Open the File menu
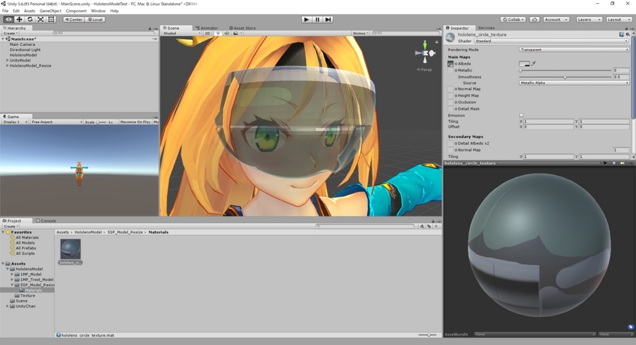This screenshot has width=636, height=345. coord(5,11)
